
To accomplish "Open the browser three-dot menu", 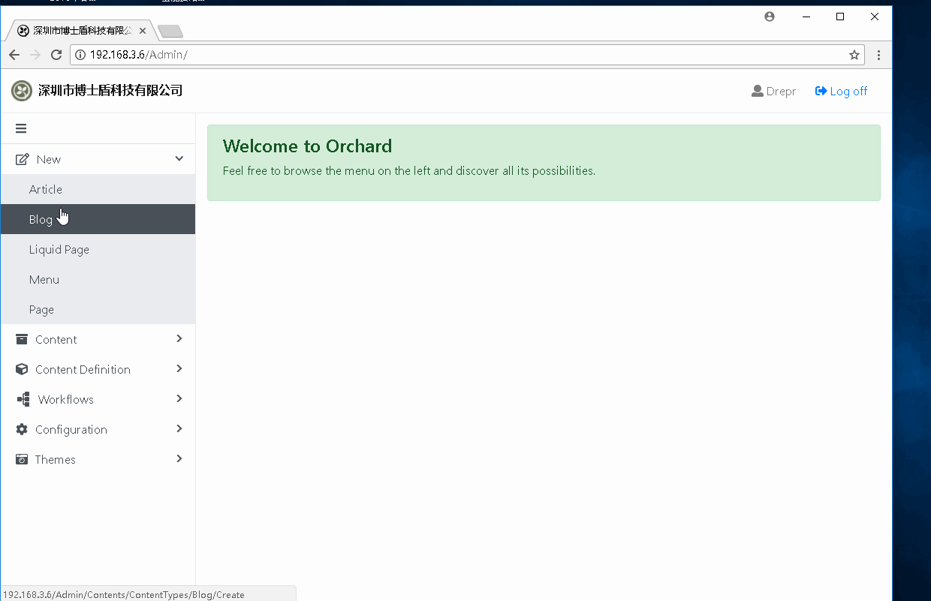I will pos(878,55).
